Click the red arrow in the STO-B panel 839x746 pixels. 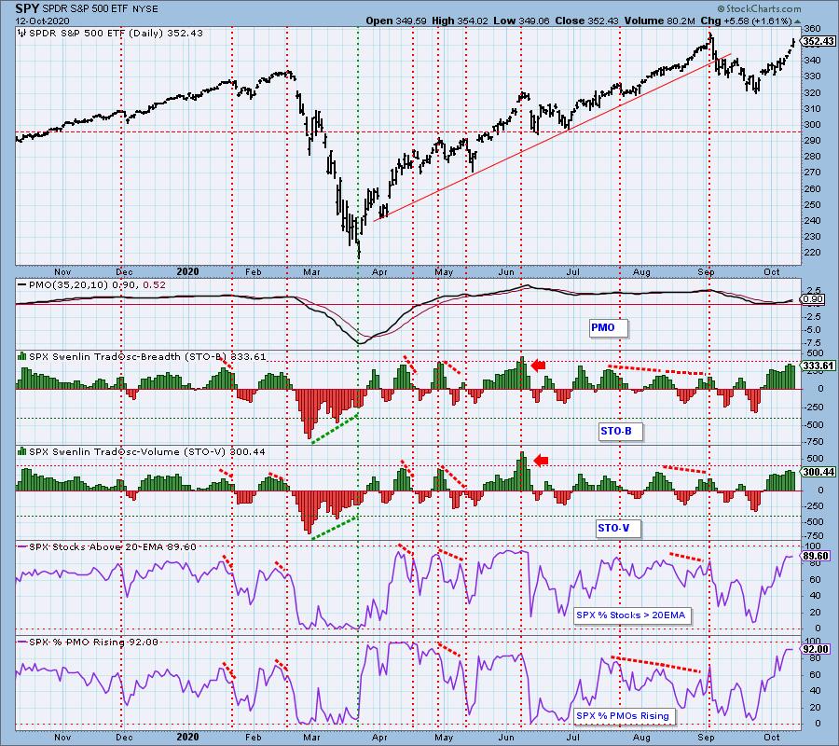coord(538,366)
